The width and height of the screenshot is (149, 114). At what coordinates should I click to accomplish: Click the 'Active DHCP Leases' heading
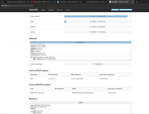[39, 71]
